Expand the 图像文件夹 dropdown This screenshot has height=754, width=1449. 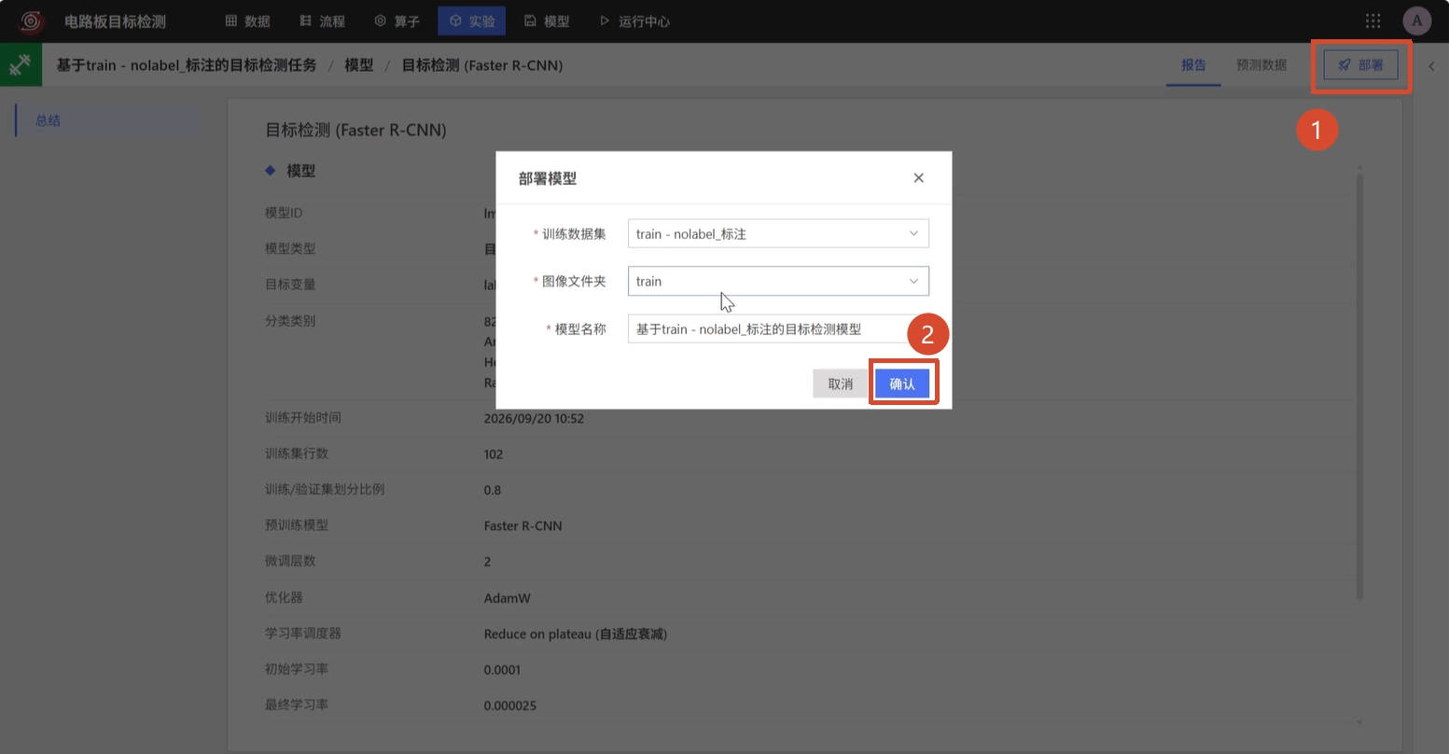click(x=778, y=281)
